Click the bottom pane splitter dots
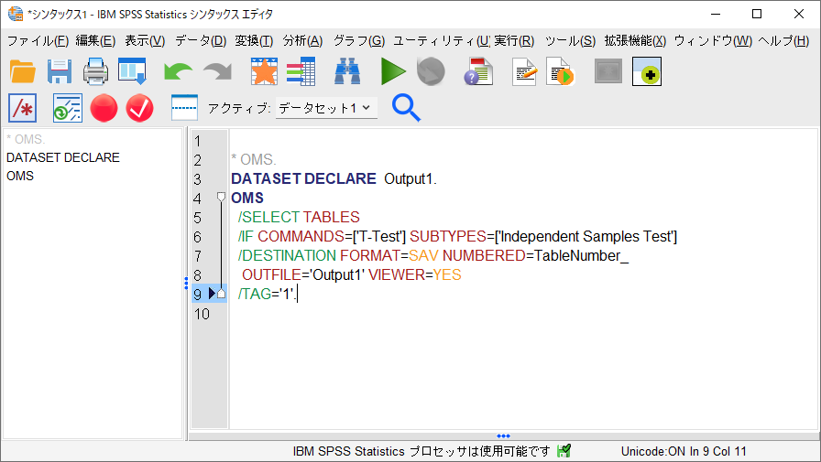821x462 pixels. click(503, 435)
